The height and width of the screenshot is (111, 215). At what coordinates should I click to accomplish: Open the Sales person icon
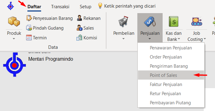(79, 28)
